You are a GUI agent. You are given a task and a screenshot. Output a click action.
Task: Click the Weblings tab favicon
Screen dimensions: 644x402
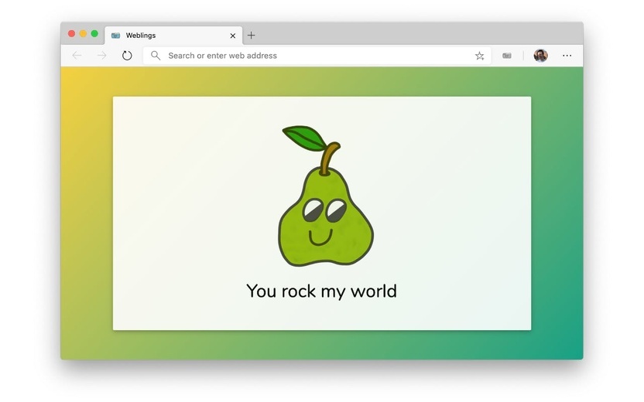tap(115, 36)
